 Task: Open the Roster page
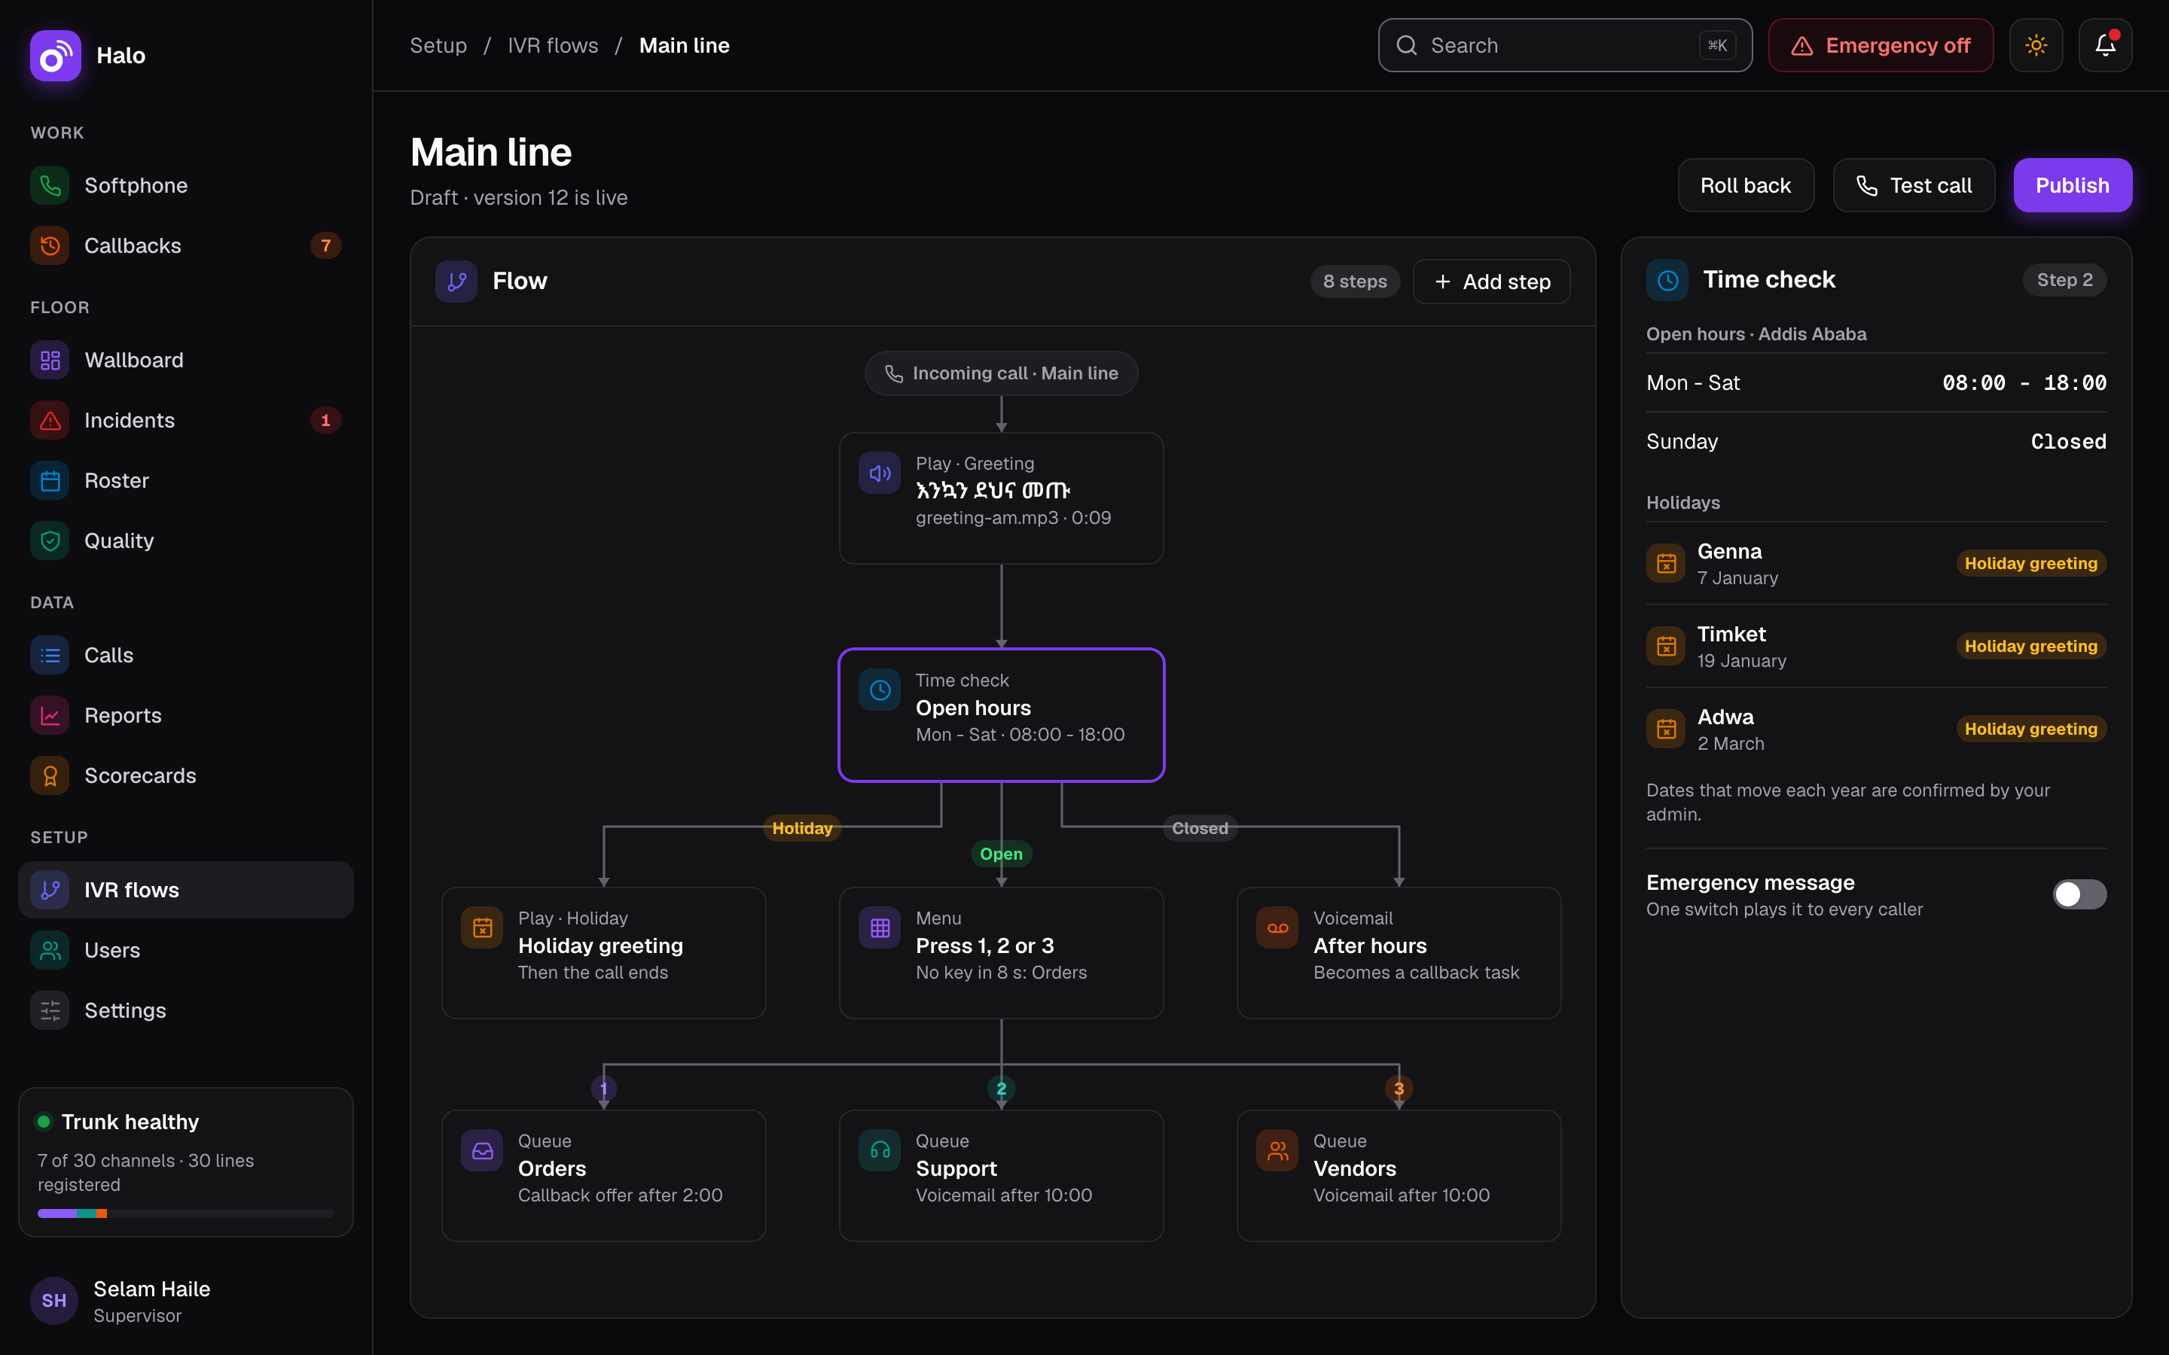[x=185, y=480]
